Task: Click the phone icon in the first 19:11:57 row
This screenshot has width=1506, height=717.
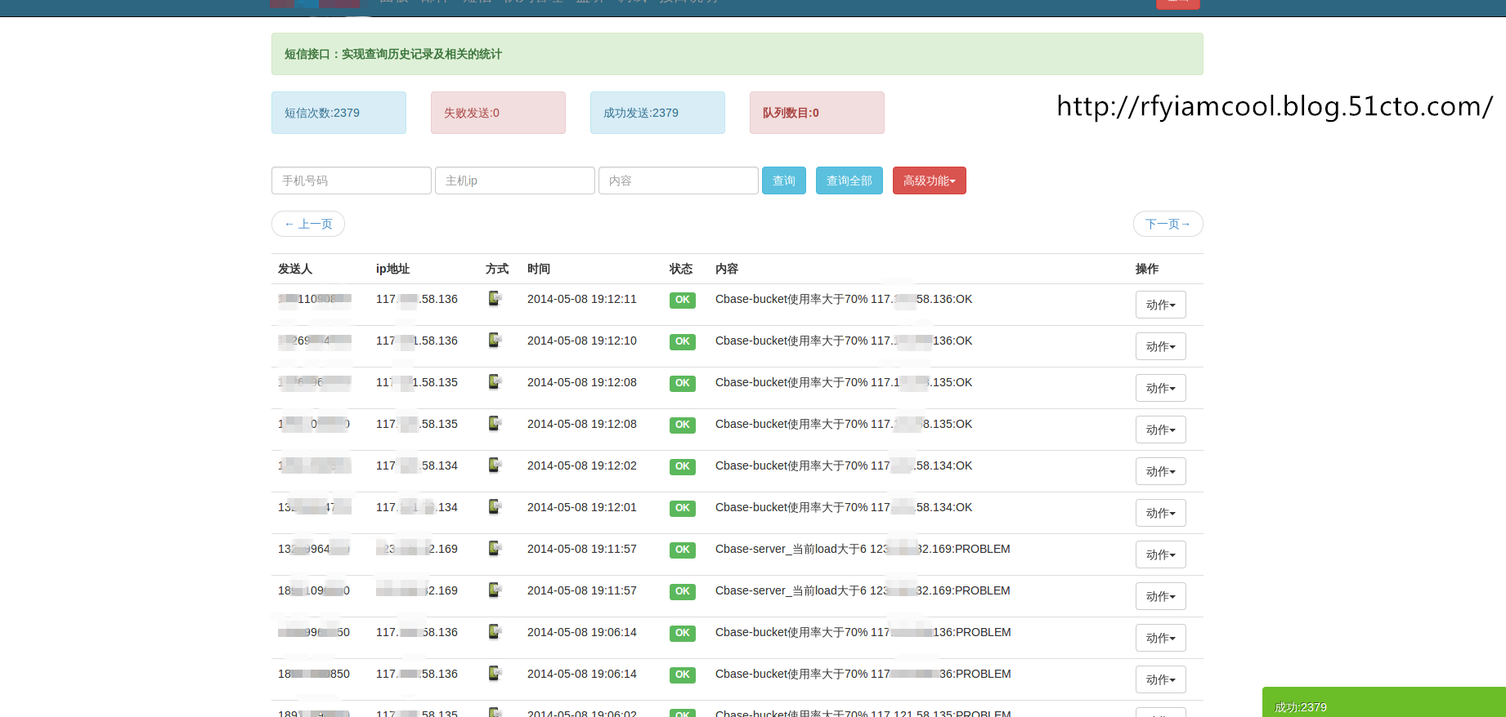Action: (x=495, y=549)
